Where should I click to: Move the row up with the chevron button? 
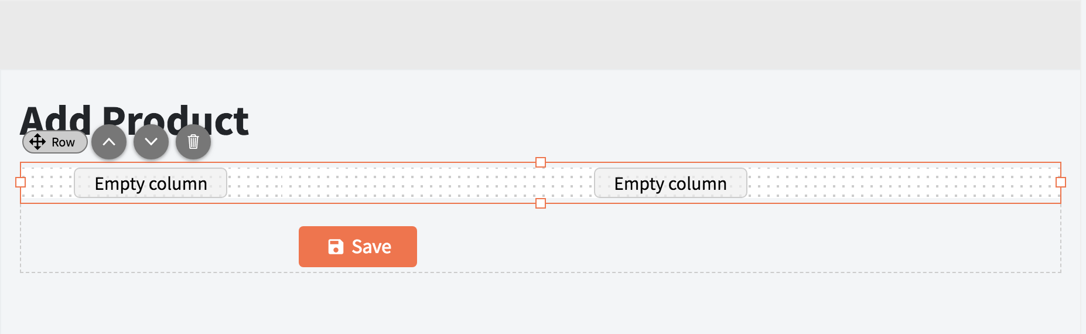(109, 142)
